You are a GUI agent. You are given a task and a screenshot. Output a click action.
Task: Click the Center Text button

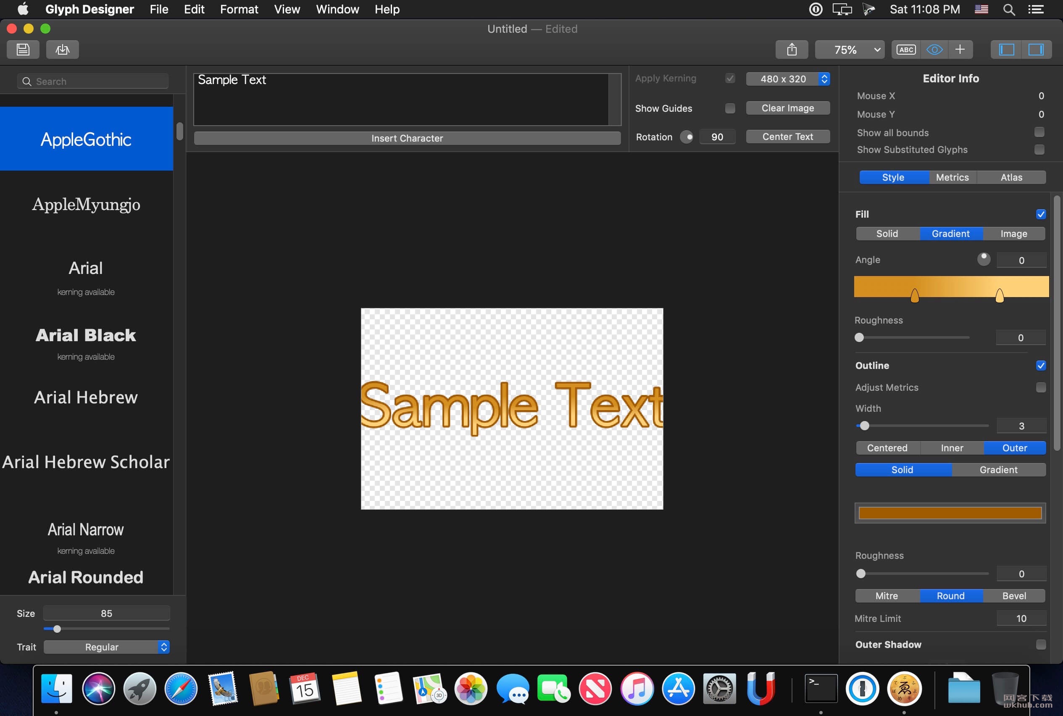click(x=788, y=137)
